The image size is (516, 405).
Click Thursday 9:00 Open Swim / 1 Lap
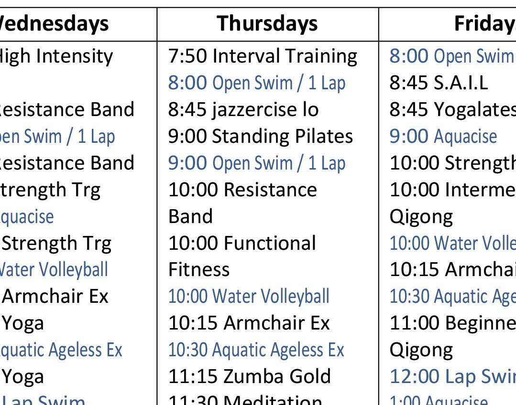coord(257,163)
